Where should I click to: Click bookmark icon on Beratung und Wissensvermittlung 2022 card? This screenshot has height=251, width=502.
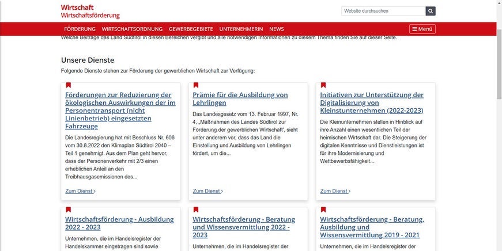point(196,210)
